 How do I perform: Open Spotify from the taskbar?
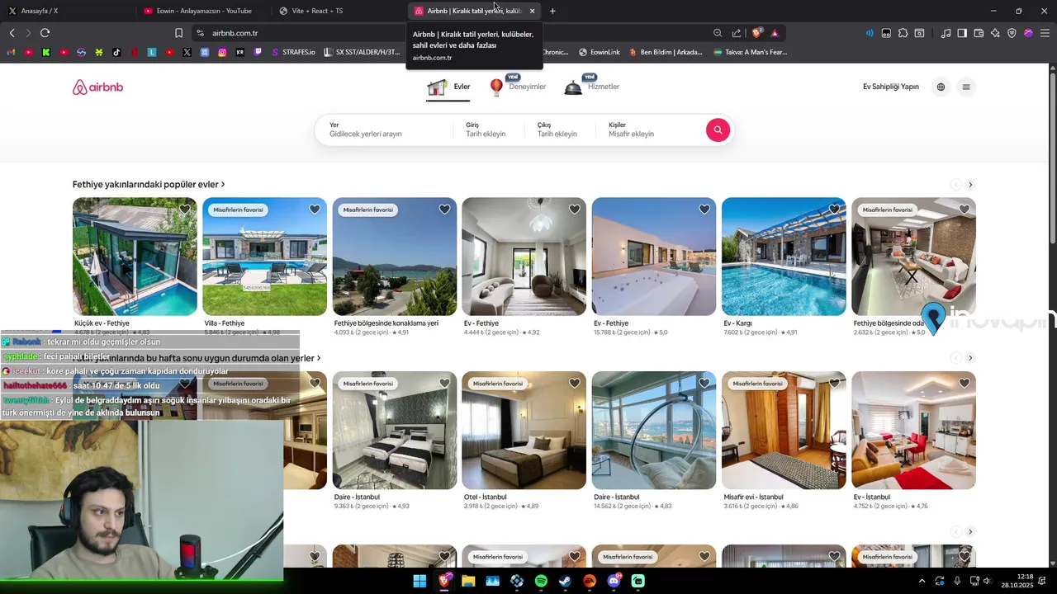pyautogui.click(x=541, y=581)
